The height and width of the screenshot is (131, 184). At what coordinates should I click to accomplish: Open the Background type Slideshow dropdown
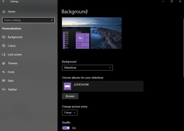pyautogui.click(x=87, y=68)
